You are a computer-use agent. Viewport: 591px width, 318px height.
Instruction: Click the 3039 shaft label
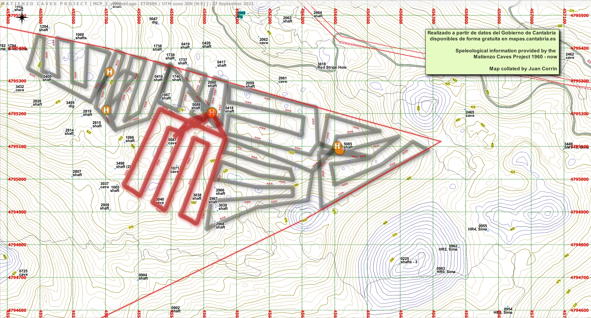point(223,207)
